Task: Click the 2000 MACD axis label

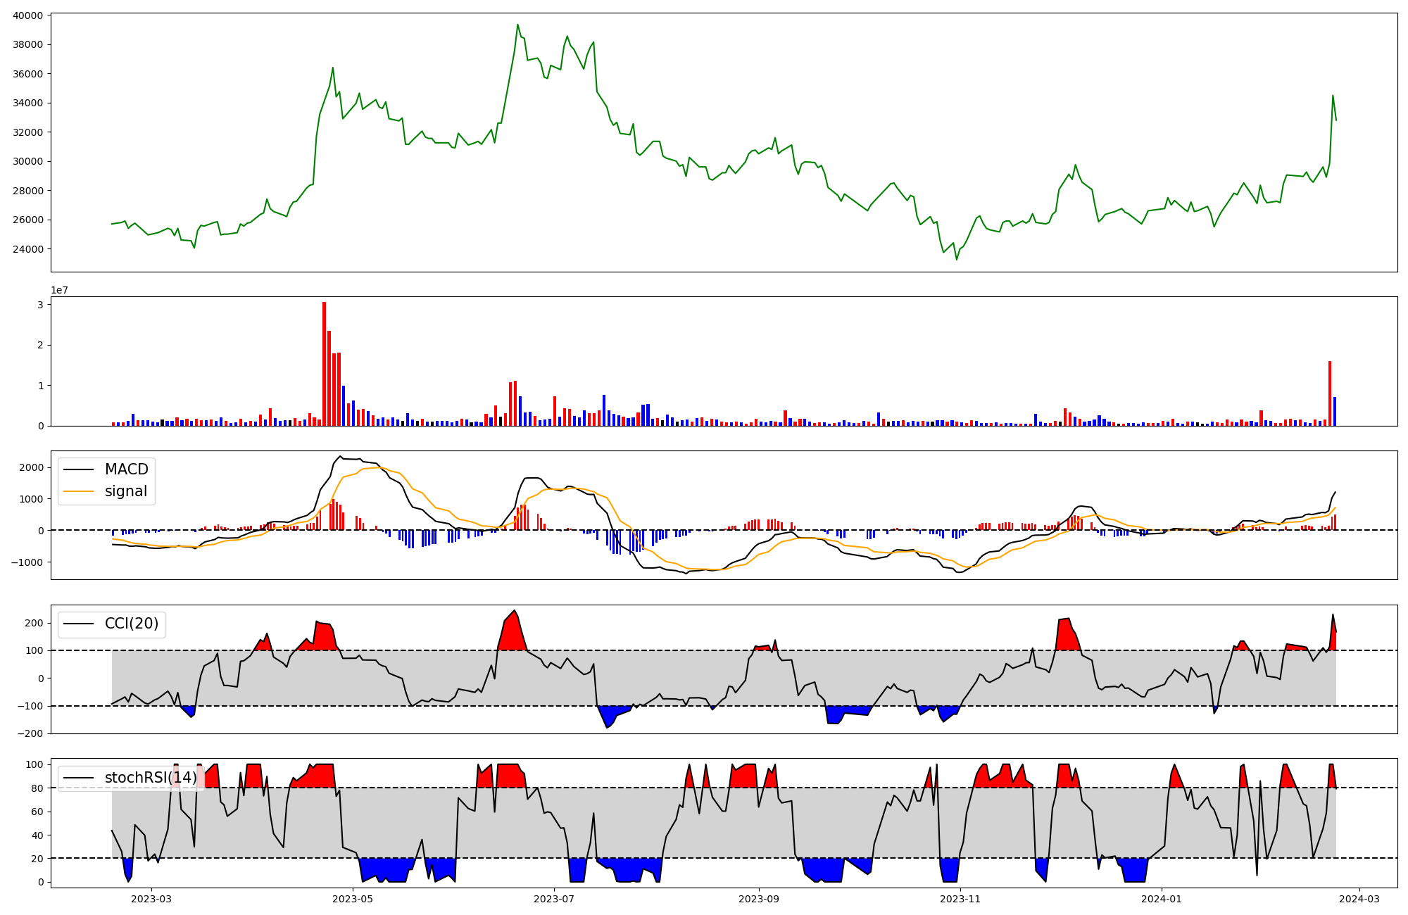Action: tap(31, 467)
